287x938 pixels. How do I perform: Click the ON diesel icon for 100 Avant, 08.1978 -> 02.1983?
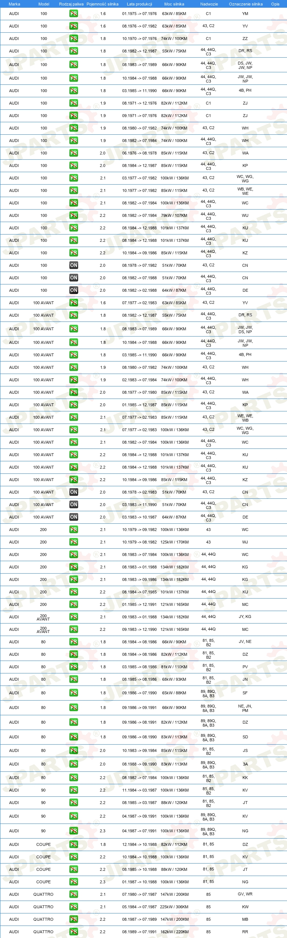point(73,492)
